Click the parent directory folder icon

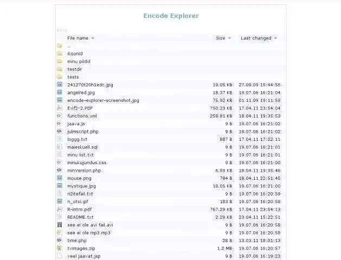pyautogui.click(x=60, y=45)
